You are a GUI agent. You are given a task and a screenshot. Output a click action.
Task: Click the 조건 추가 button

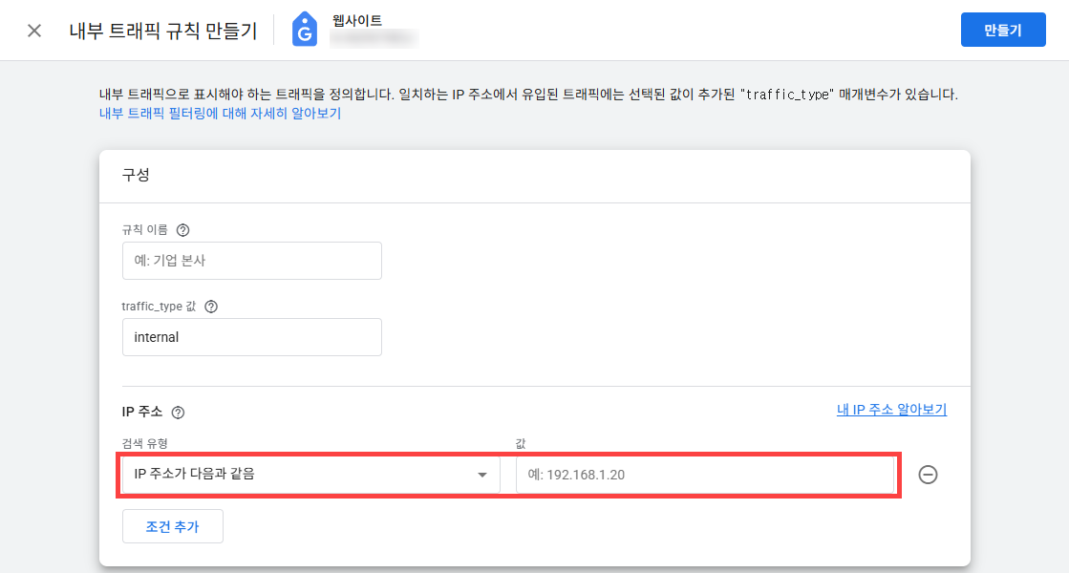[173, 526]
